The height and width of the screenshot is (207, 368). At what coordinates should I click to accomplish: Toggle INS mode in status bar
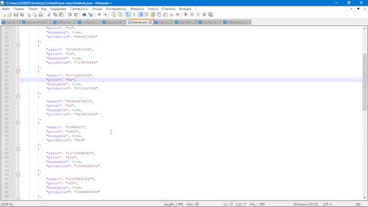[x=358, y=204]
